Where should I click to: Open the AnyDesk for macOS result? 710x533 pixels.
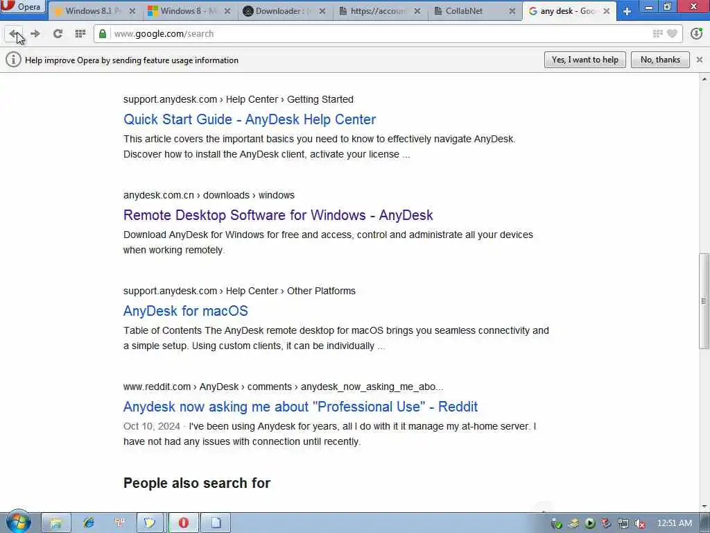(x=186, y=311)
